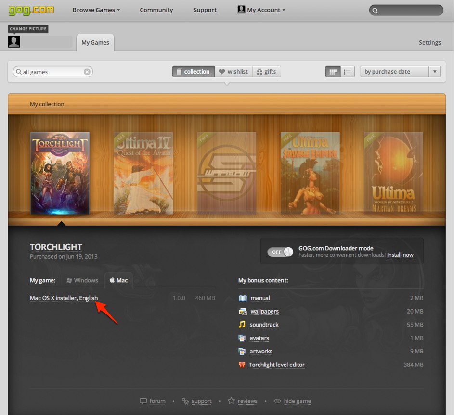Viewport: 454px width, 415px height.
Task: Open the Community menu
Action: point(156,10)
